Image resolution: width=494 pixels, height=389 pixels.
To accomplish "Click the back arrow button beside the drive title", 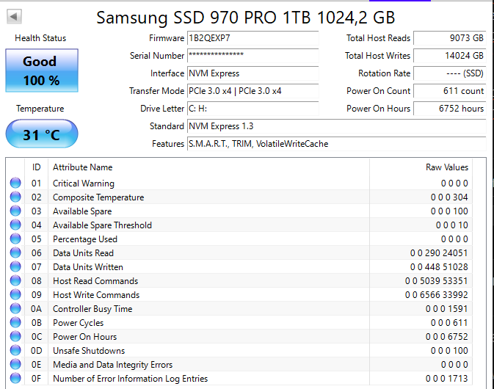I will [x=14, y=16].
